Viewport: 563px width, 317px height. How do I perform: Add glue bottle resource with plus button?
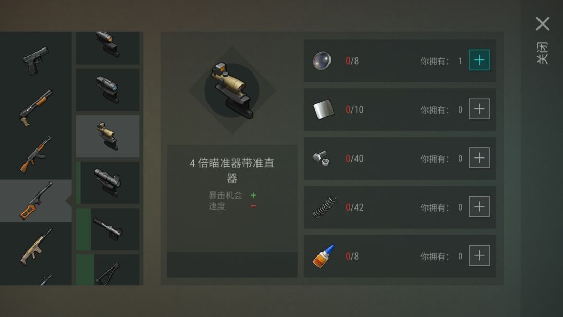(x=480, y=255)
